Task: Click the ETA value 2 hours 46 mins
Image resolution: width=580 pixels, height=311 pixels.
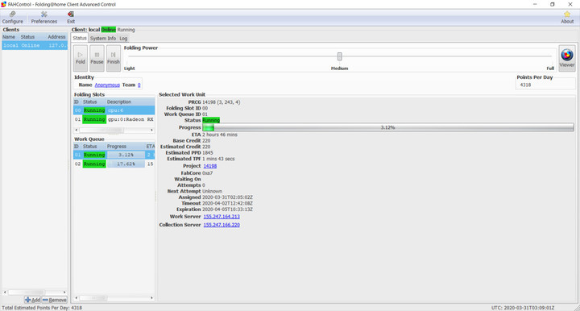Action: pyautogui.click(x=220, y=135)
